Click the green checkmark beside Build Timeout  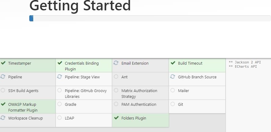coord(173,63)
